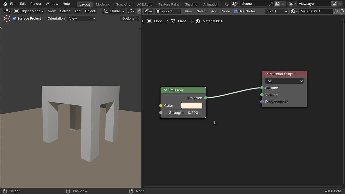Switch to the UV Editing workspace tab
The width and height of the screenshot is (345, 194).
click(144, 4)
